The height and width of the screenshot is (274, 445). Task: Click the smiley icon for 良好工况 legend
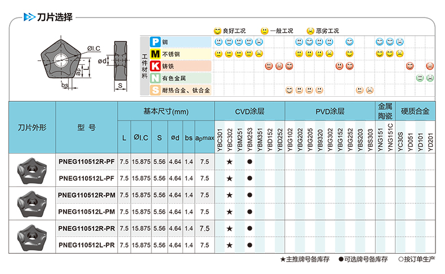217,30
